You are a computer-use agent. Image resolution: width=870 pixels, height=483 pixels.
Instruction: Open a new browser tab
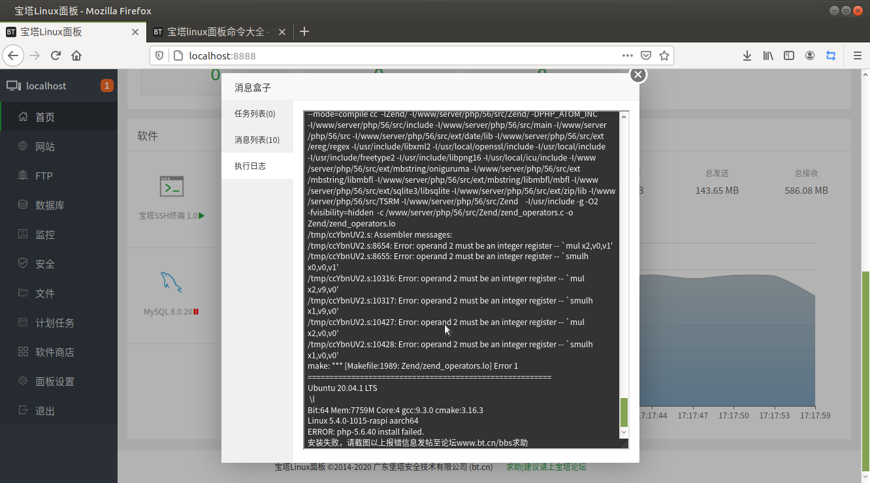304,31
